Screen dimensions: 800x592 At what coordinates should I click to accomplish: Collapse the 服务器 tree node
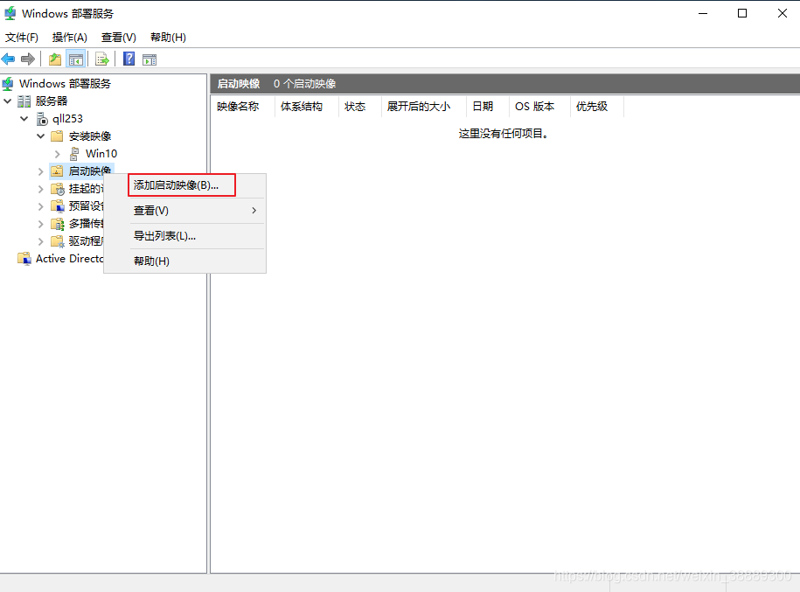pyautogui.click(x=8, y=101)
